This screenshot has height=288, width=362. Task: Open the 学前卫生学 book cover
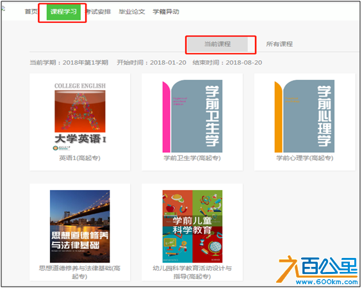tap(192, 116)
